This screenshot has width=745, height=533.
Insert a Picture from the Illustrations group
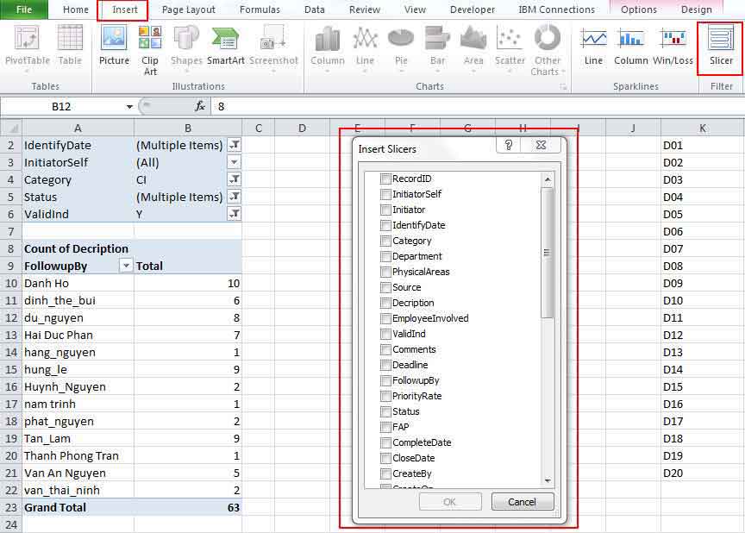[114, 47]
